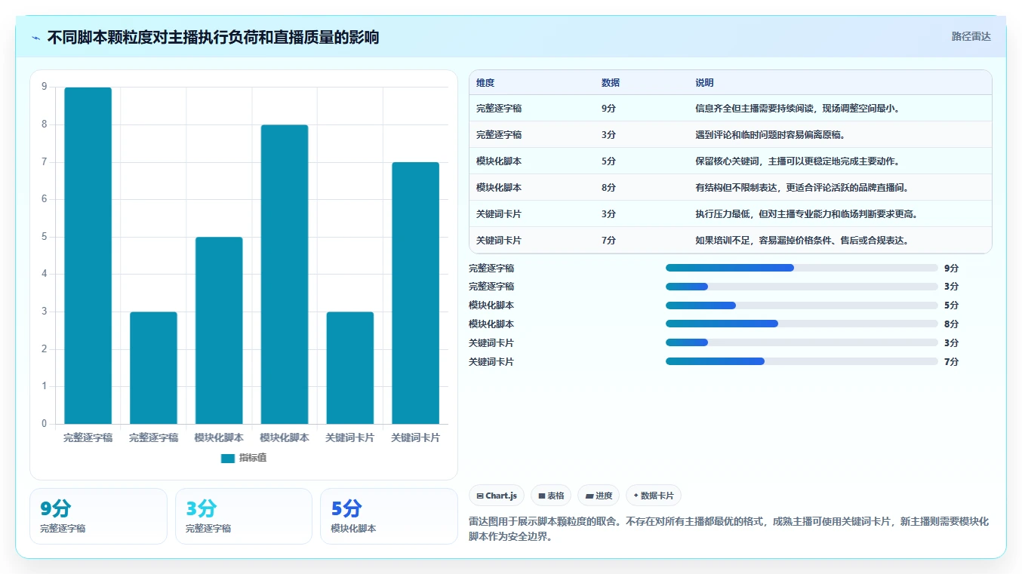The image size is (1022, 574).
Task: Open the large 3分 data card
Action: pyautogui.click(x=244, y=516)
